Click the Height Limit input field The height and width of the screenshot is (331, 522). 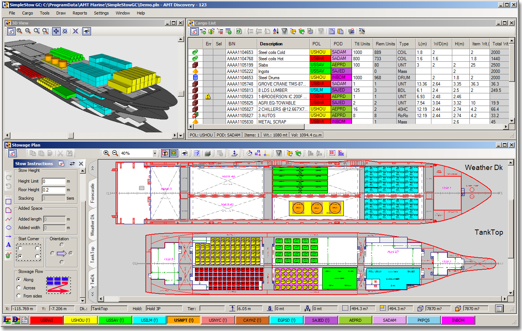coord(54,181)
